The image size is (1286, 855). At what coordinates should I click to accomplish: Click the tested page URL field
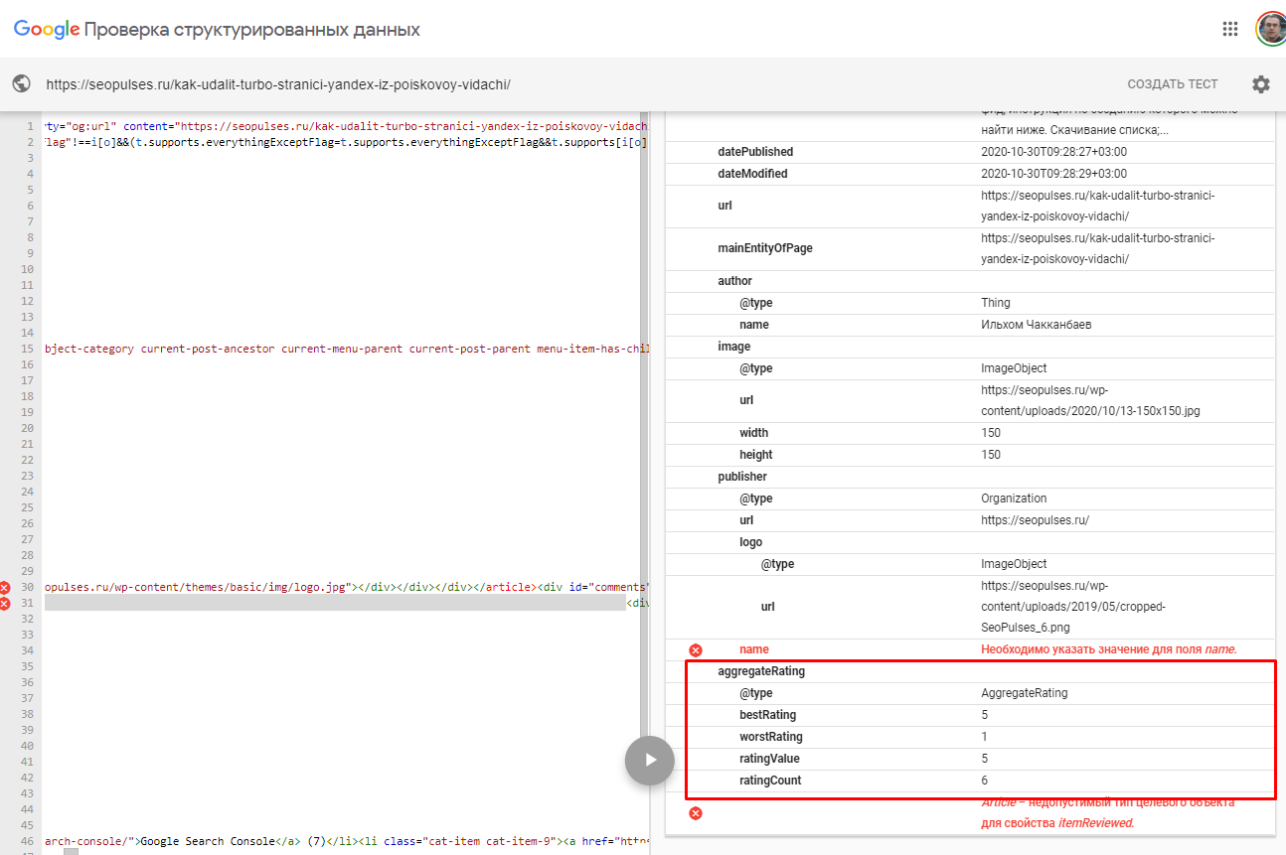(x=278, y=84)
